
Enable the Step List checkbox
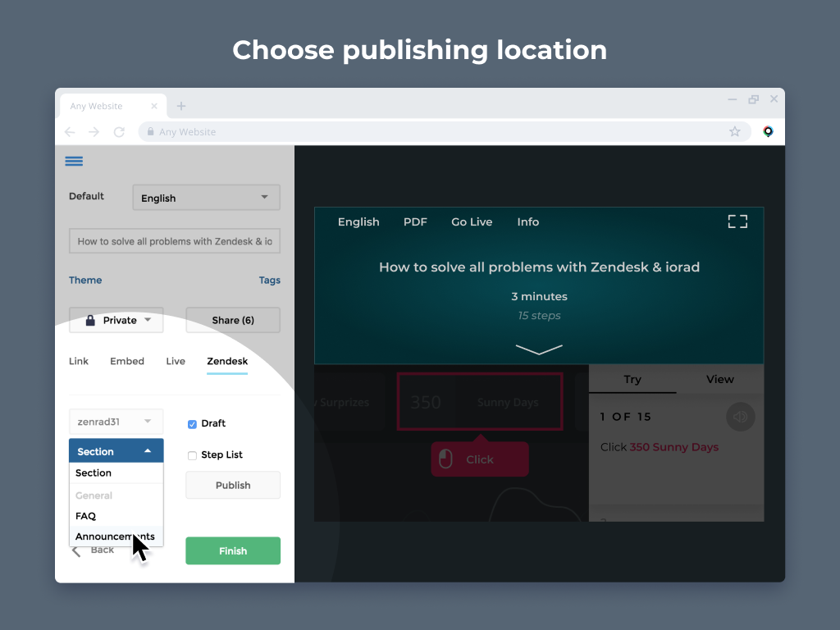pos(192,455)
